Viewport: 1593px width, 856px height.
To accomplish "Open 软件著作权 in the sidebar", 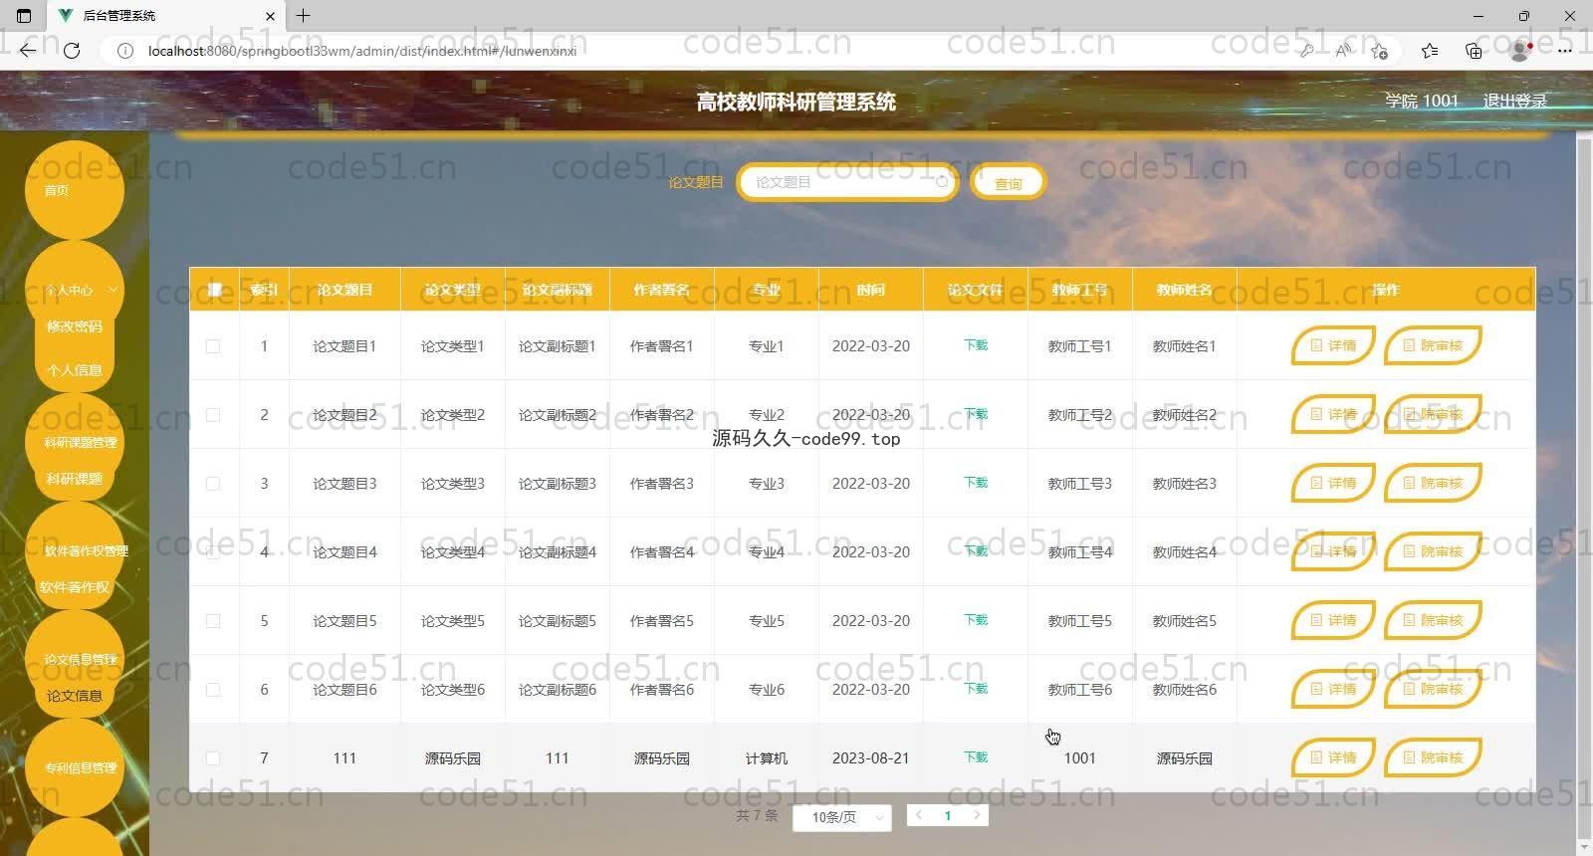I will (75, 587).
